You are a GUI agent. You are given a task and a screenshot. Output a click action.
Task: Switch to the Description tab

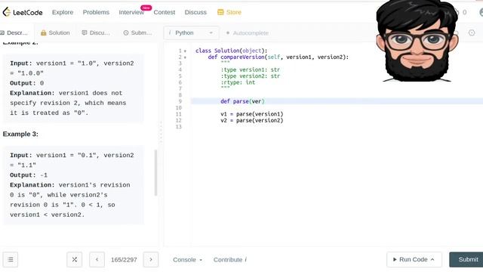[x=14, y=32]
